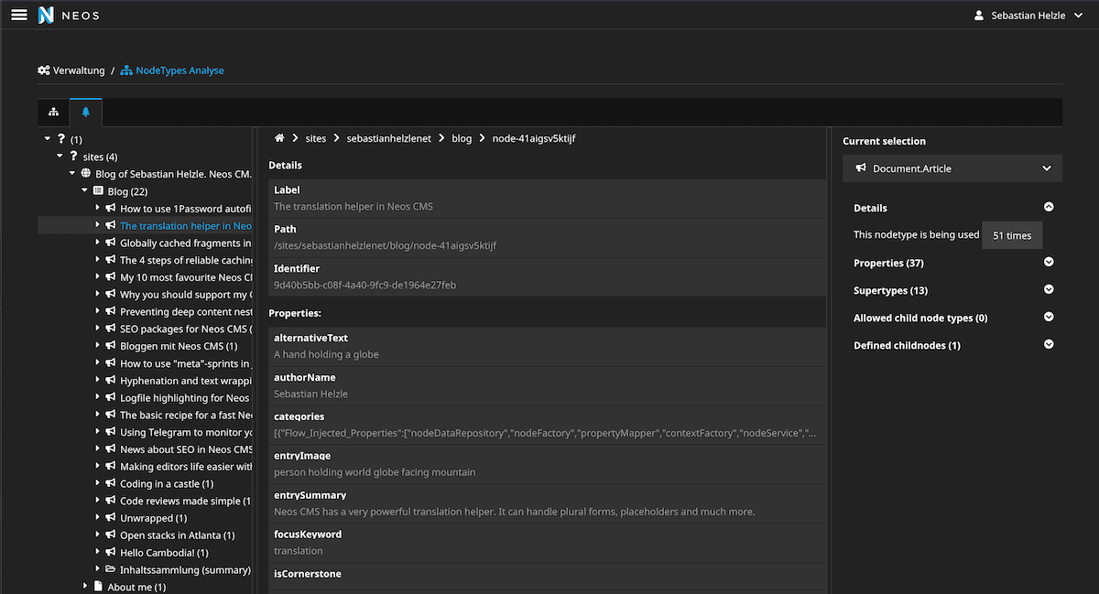Click the Neos logo
The image size is (1099, 594).
[x=69, y=15]
